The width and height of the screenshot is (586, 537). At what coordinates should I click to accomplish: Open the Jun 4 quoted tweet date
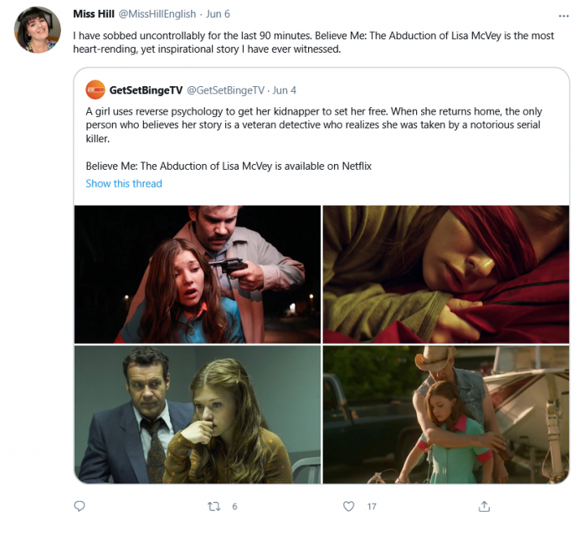(285, 89)
